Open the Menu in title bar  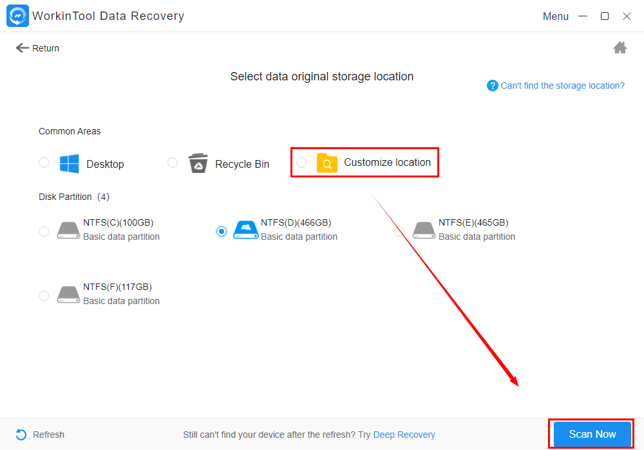(x=555, y=17)
